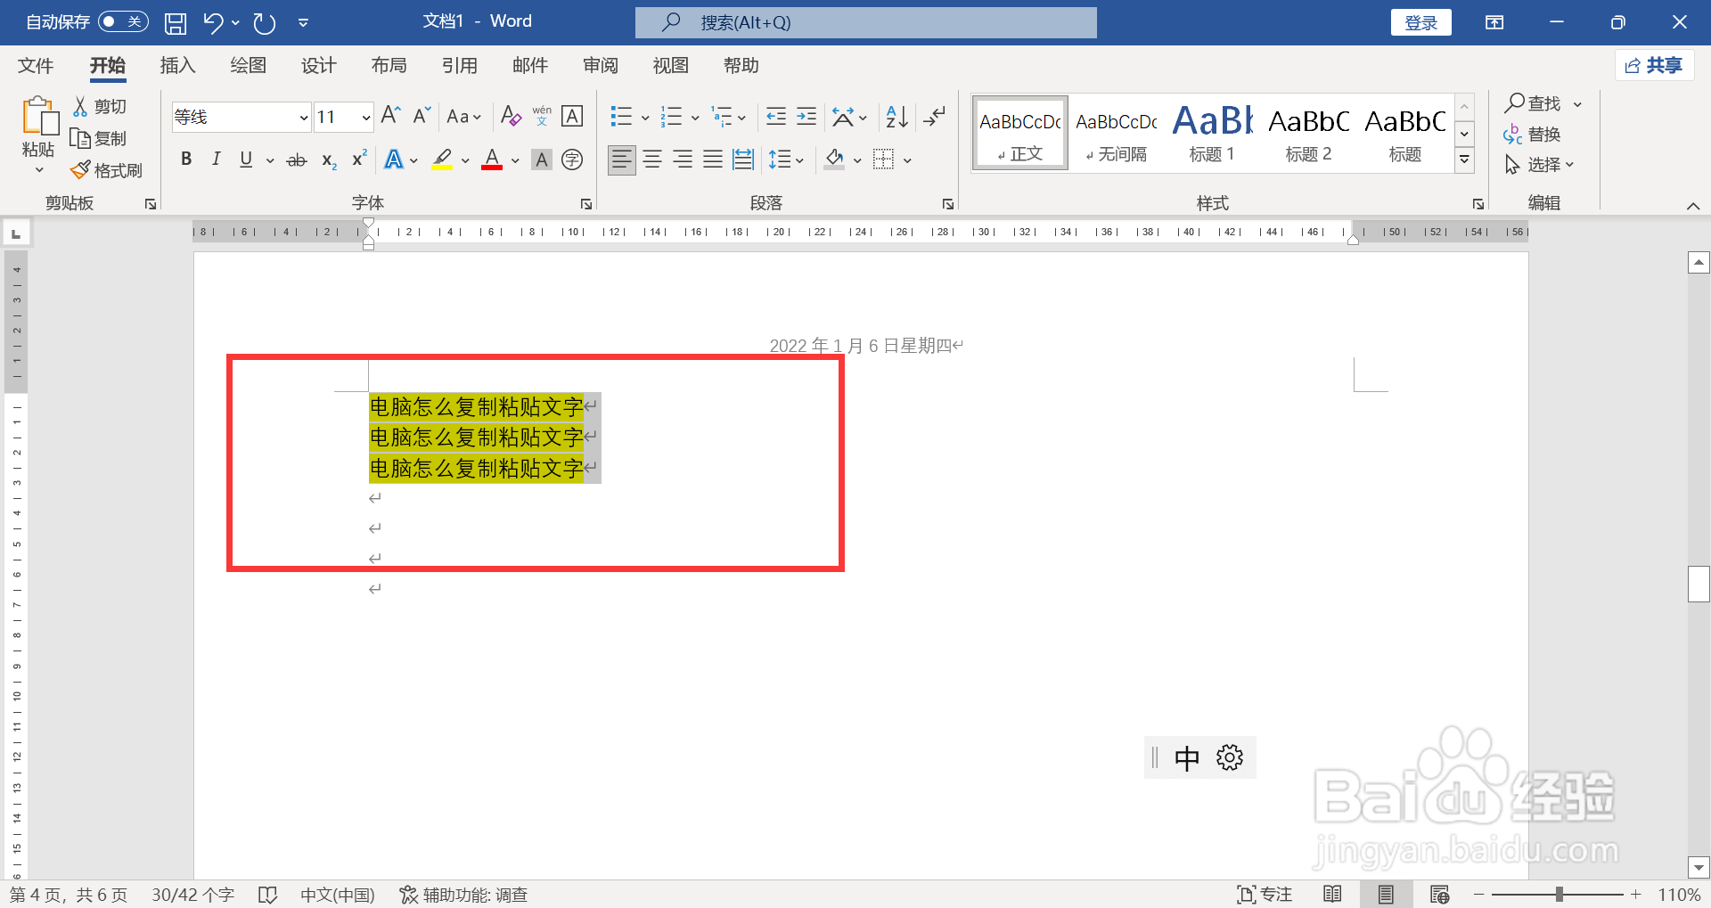
Task: Sort text A to Z icon
Action: click(896, 116)
